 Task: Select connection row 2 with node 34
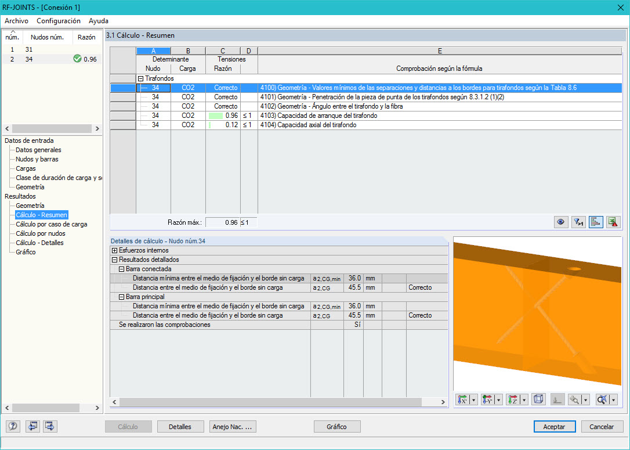click(x=52, y=59)
